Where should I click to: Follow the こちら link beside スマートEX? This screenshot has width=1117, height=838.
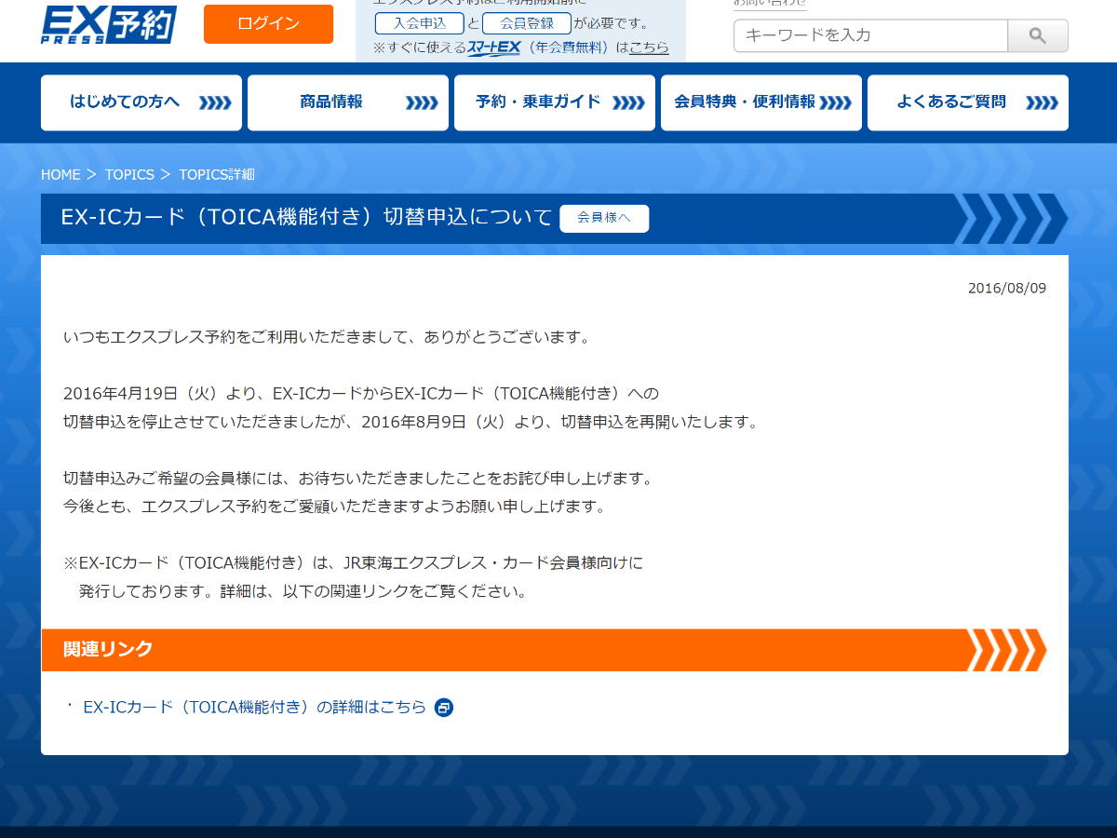[x=649, y=47]
